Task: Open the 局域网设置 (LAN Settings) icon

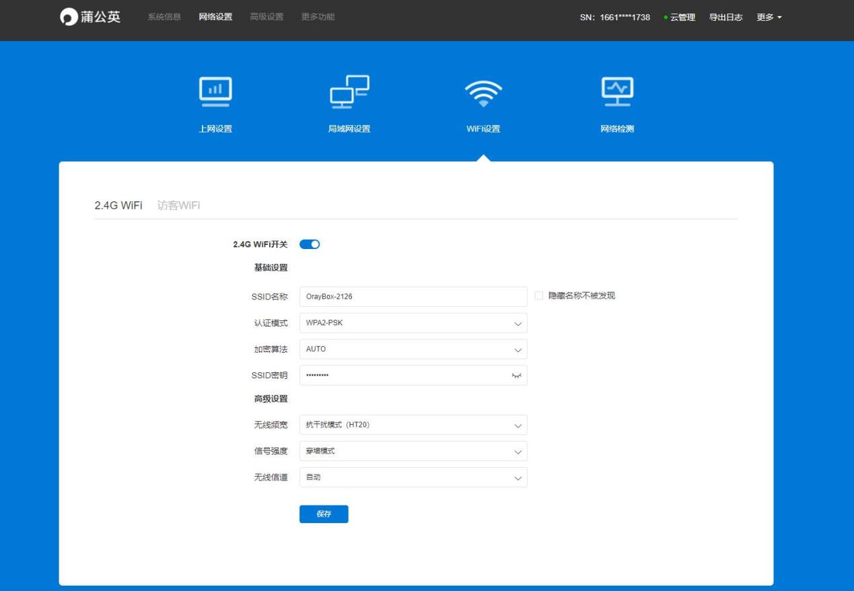Action: 349,92
